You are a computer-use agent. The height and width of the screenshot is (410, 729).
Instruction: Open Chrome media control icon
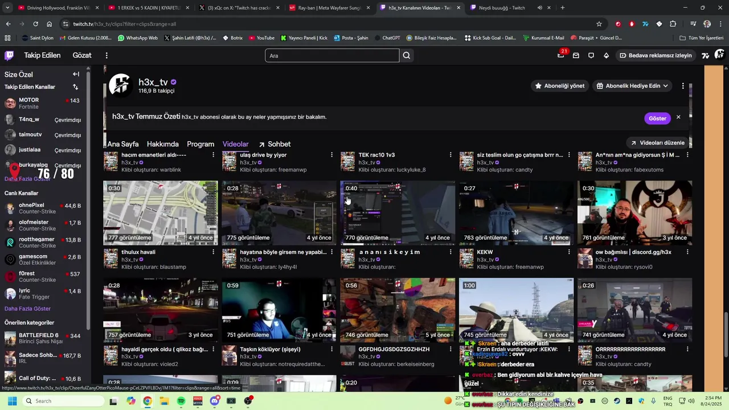tap(693, 24)
